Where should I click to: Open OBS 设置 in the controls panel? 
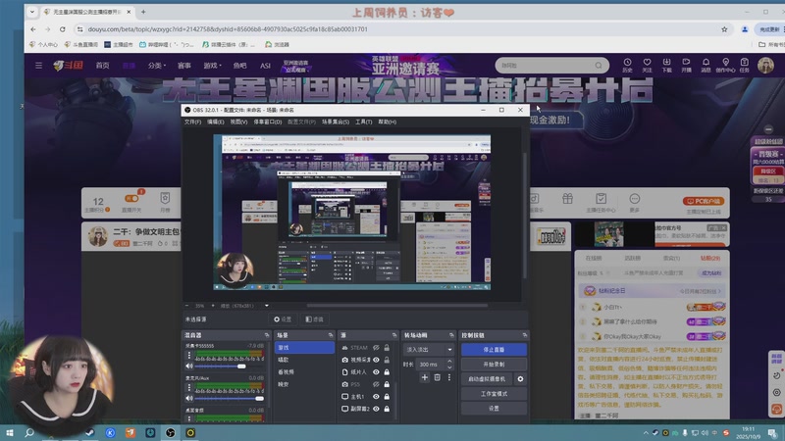coord(494,408)
